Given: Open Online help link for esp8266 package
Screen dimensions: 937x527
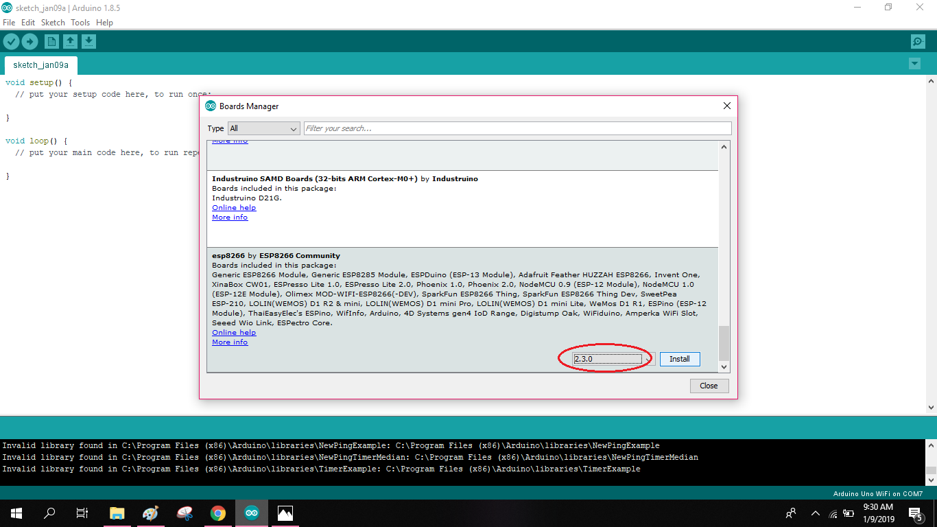Looking at the screenshot, I should 234,332.
